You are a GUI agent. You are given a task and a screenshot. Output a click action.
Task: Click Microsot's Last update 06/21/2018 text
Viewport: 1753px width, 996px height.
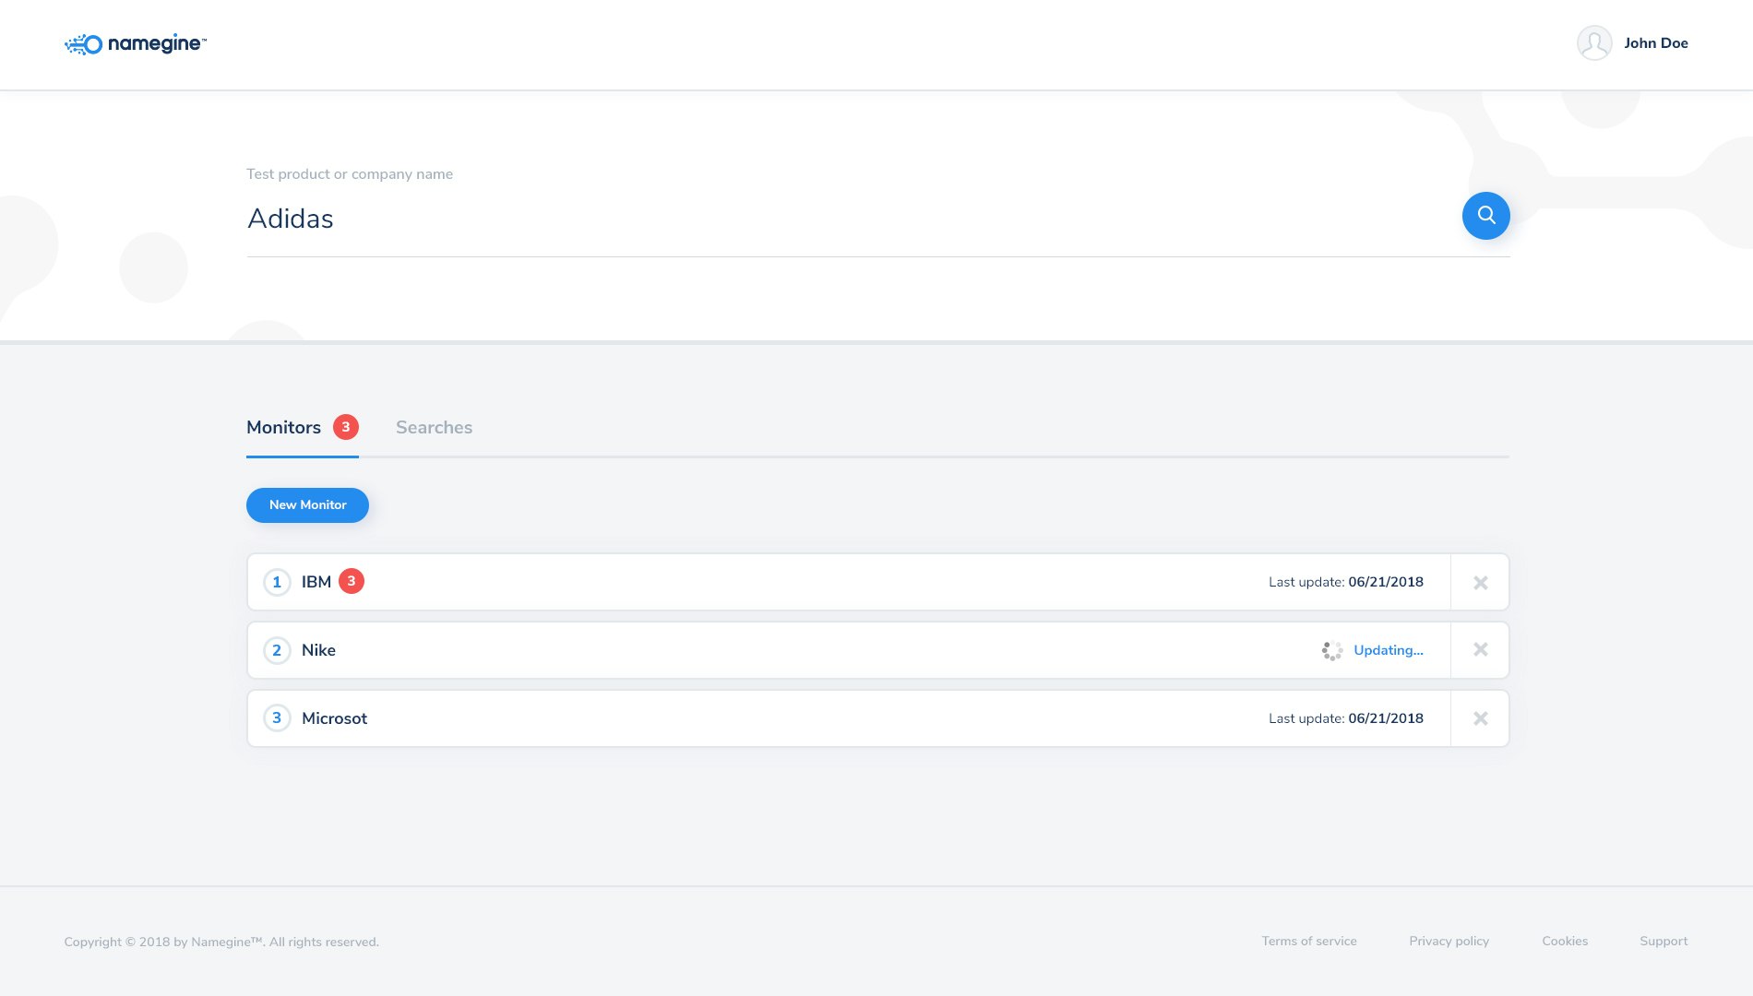[1346, 718]
